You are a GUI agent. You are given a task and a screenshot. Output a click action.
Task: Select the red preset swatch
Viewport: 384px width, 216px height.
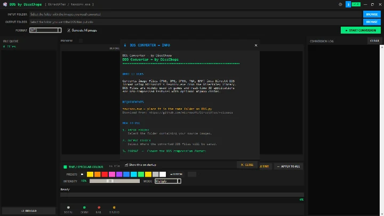coord(105,174)
